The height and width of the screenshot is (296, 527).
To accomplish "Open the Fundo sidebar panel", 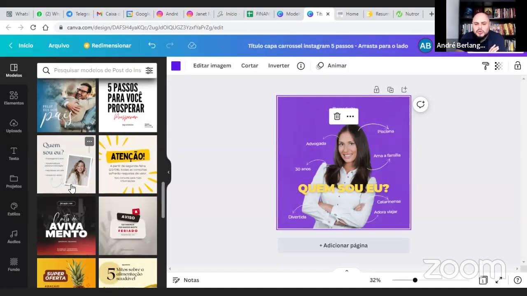I will pyautogui.click(x=14, y=264).
